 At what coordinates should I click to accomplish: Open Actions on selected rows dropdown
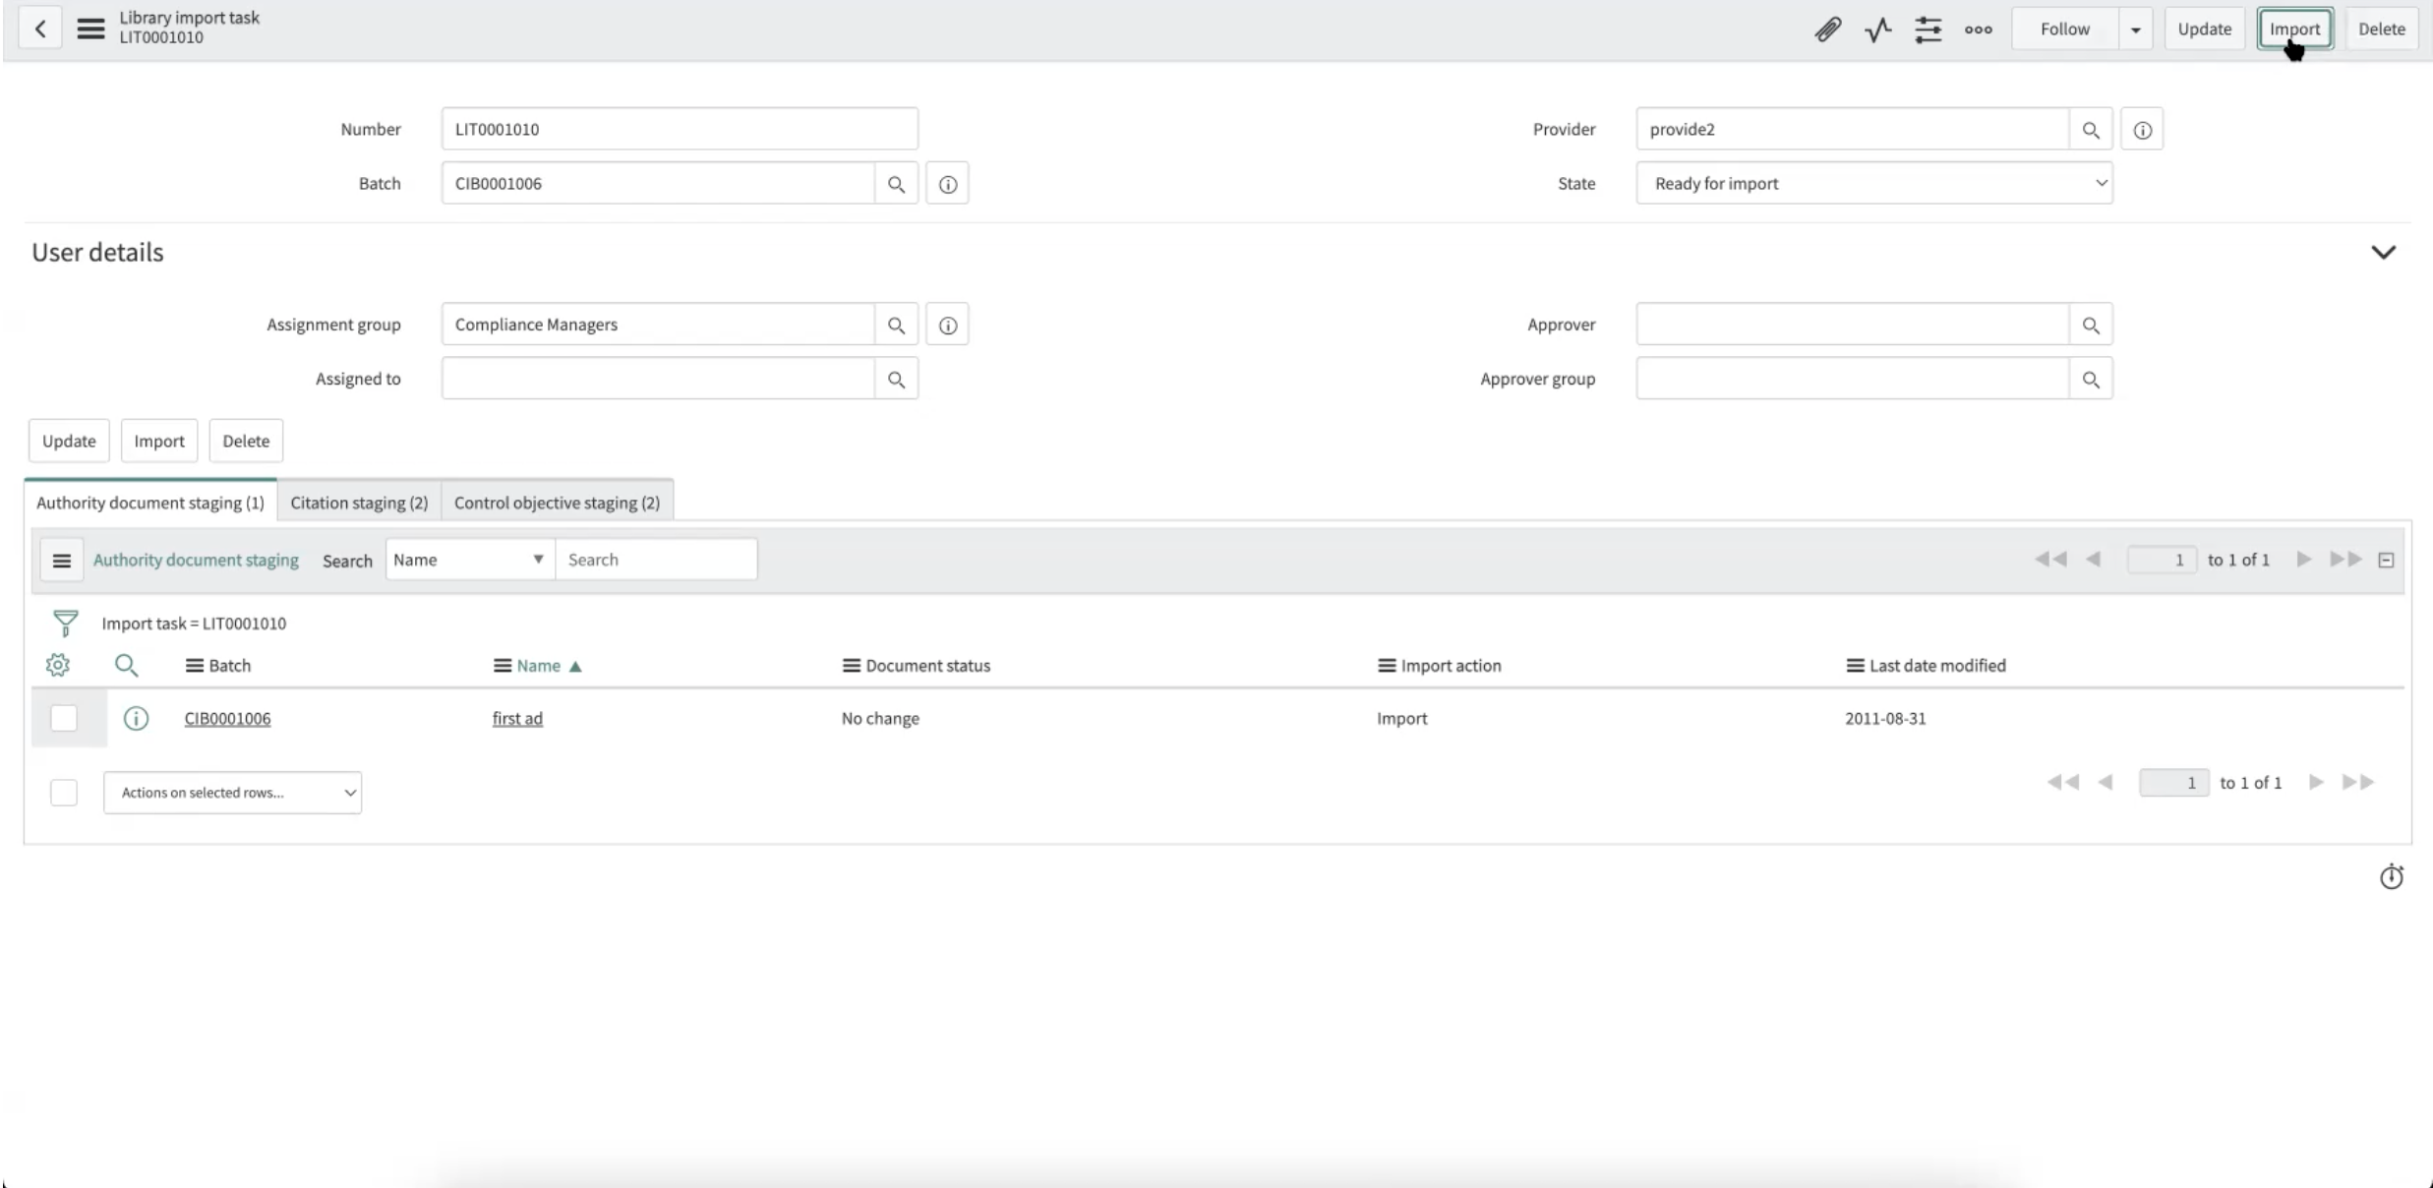pyautogui.click(x=232, y=793)
